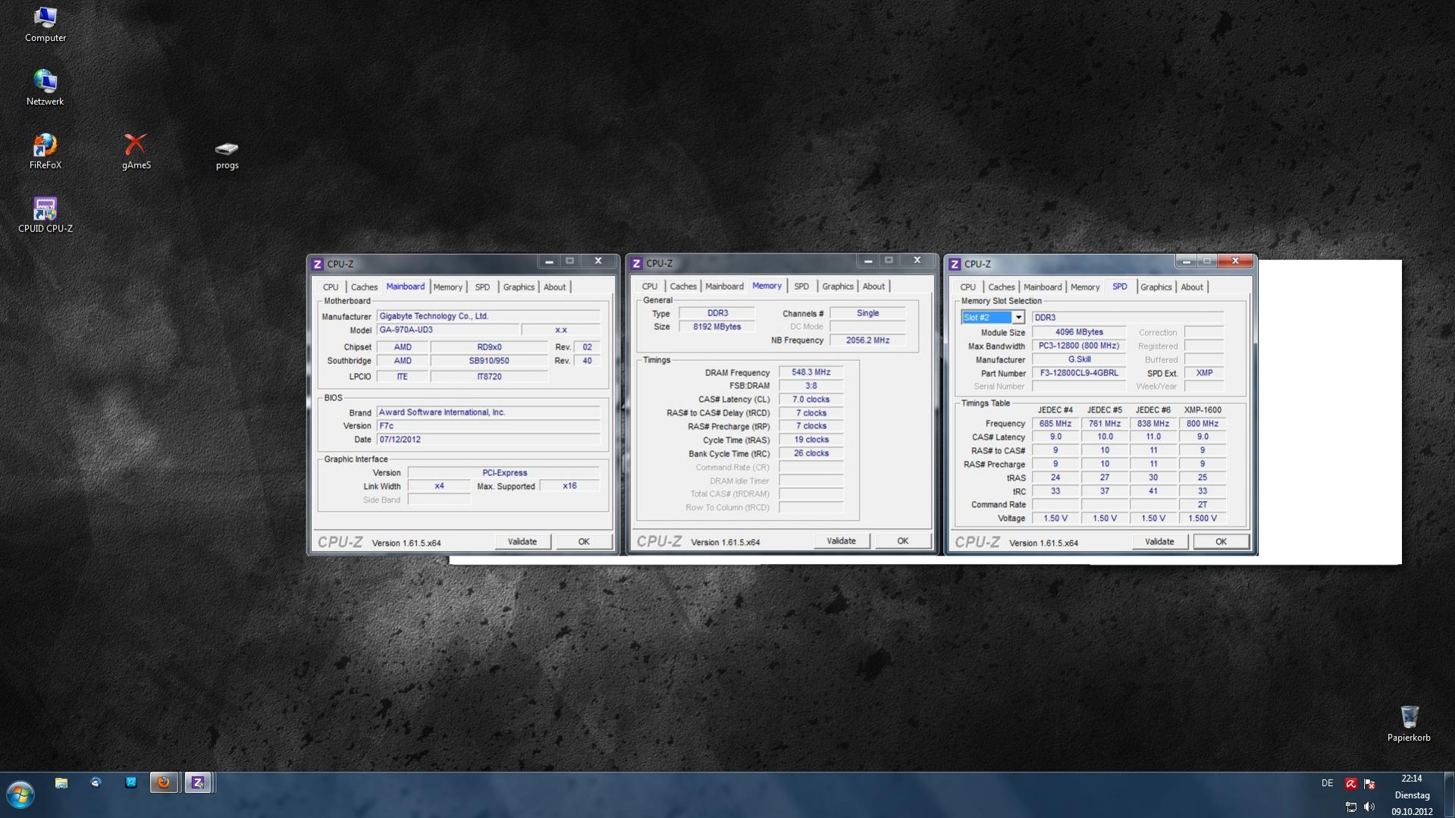Click Validate in the left CPU-Z window

(522, 542)
